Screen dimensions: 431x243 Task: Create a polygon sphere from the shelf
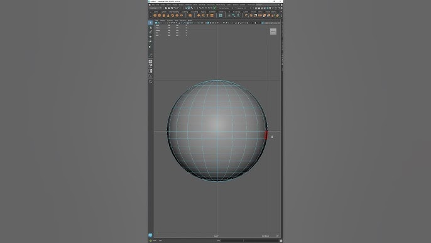(x=155, y=16)
